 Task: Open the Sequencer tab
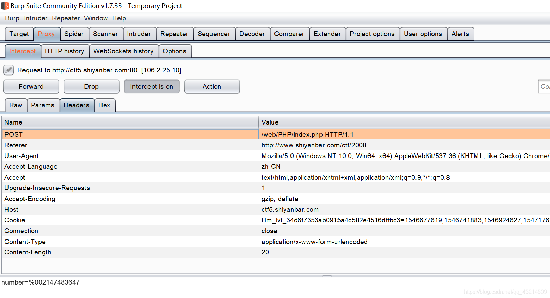(x=214, y=34)
